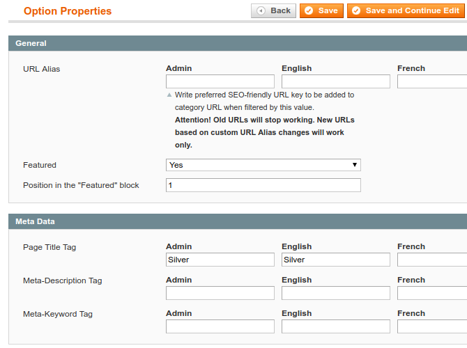Viewport: 467px width, 348px height.
Task: Select the URL Alias French field
Action: [432, 81]
